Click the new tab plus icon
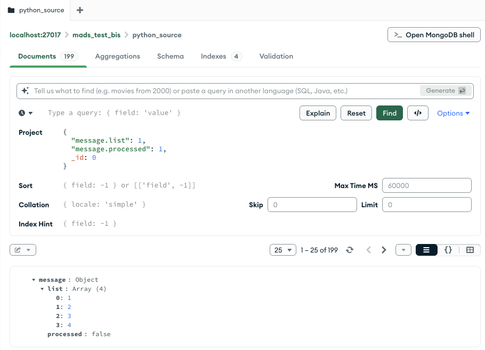 (80, 10)
